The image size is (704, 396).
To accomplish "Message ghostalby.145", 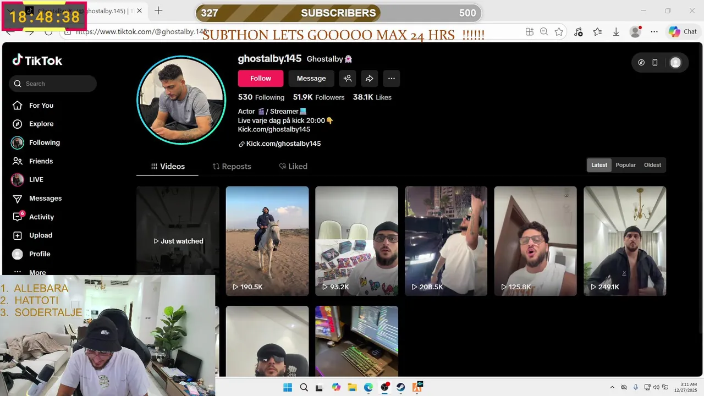I will tap(311, 79).
